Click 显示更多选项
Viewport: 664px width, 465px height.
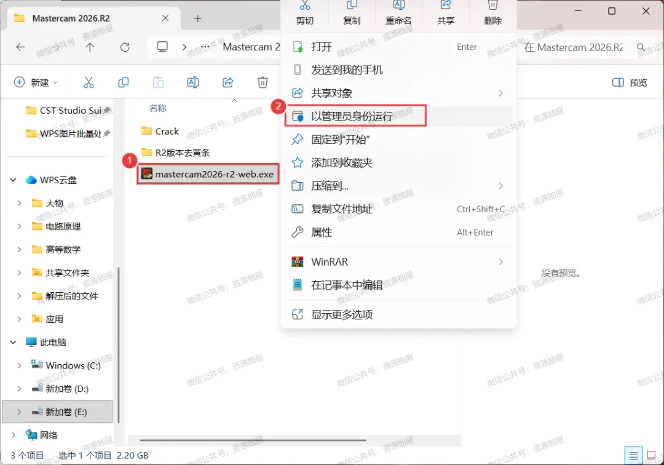coord(398,315)
